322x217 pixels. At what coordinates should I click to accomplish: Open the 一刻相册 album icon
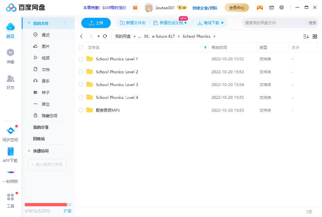point(10,176)
